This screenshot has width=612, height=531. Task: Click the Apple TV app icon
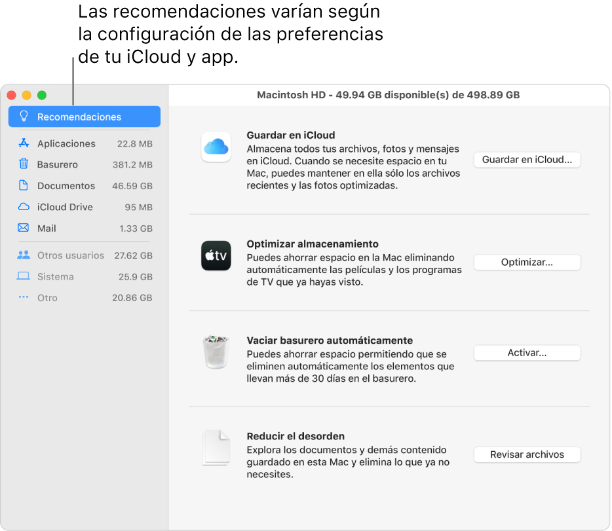[216, 256]
